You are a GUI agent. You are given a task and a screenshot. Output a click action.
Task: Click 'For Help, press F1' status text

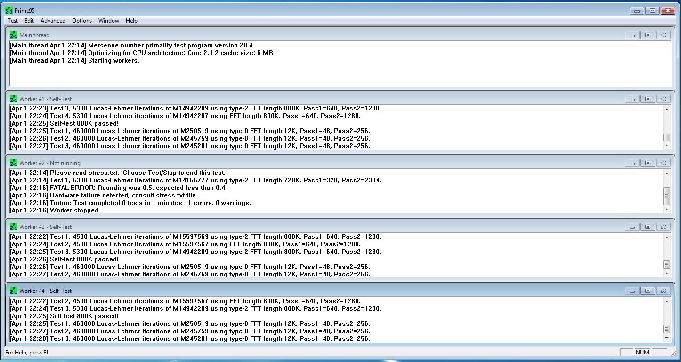click(x=27, y=352)
